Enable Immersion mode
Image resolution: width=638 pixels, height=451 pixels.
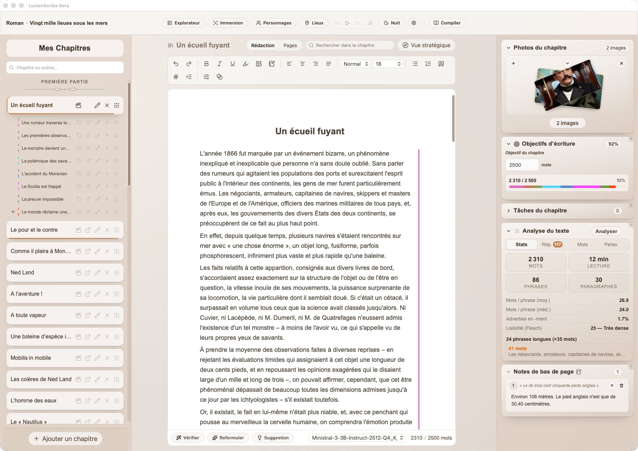(x=228, y=23)
